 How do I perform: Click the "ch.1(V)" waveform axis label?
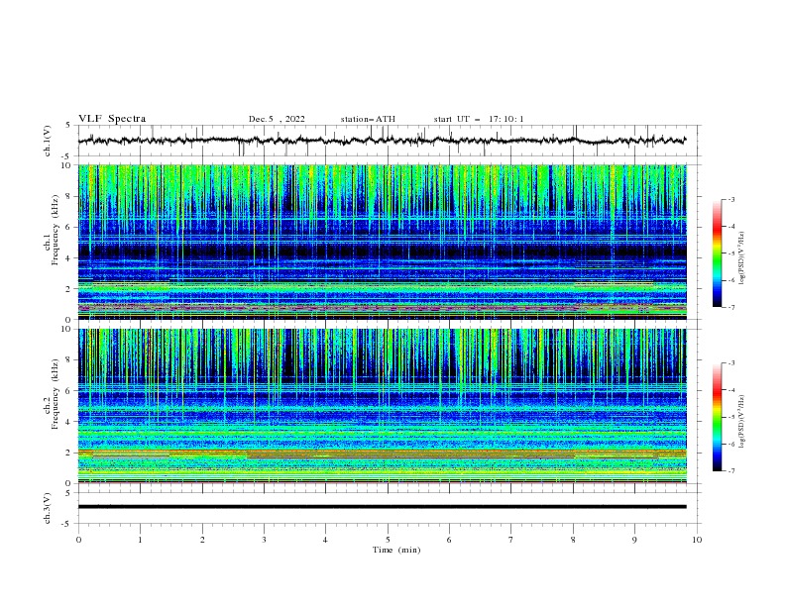click(x=48, y=141)
